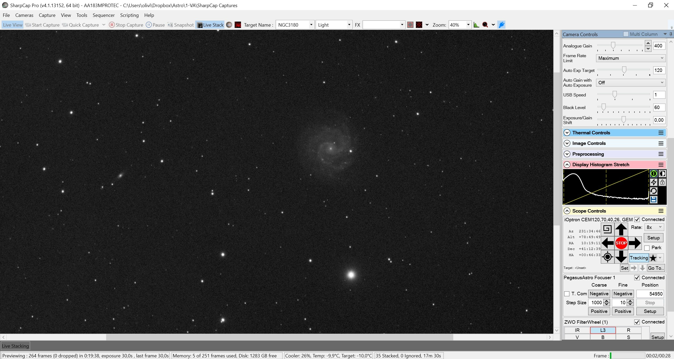Toggle the Live Stack button
Image resolution: width=674 pixels, height=359 pixels.
pyautogui.click(x=210, y=25)
